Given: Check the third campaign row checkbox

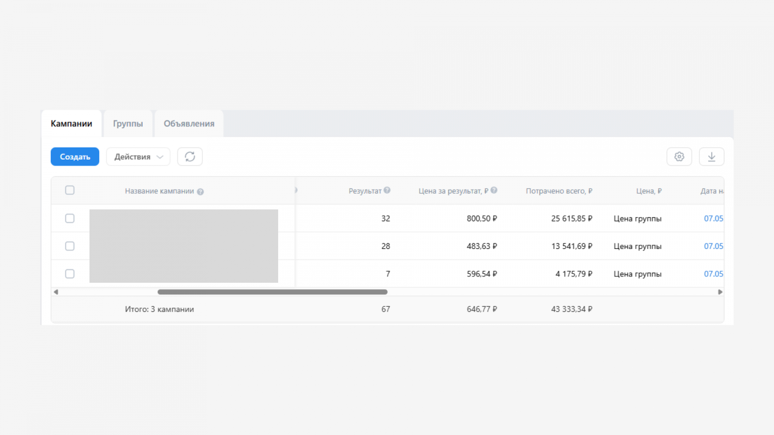Looking at the screenshot, I should tap(70, 274).
